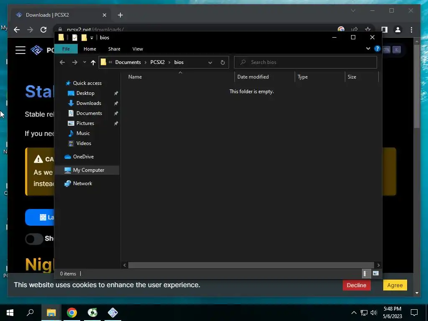428x321 pixels.
Task: Switch to large icons view in status bar
Action: (376, 273)
